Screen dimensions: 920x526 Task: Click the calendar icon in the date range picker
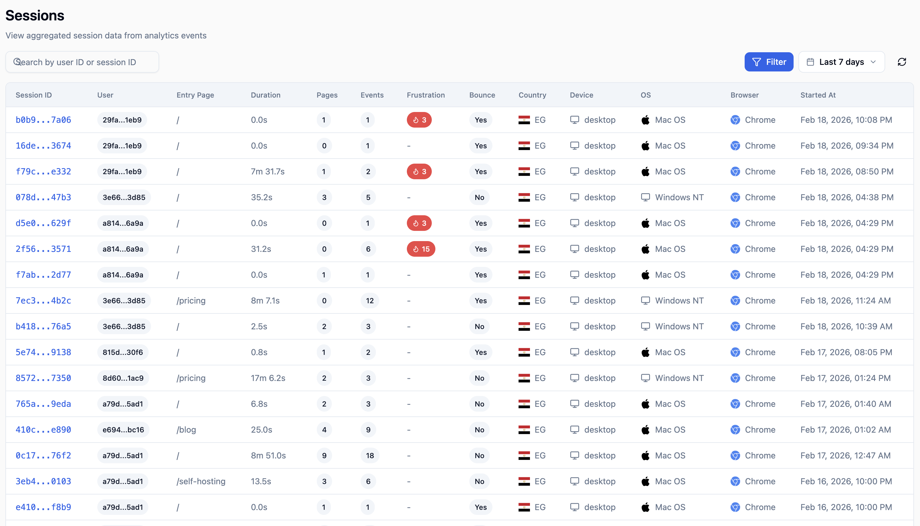[x=811, y=62]
